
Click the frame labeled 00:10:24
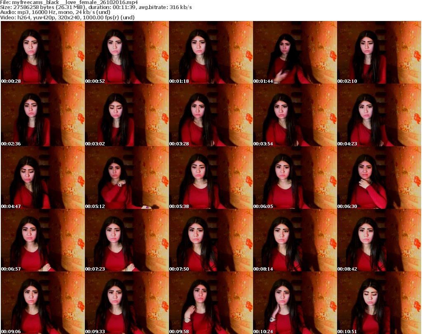(x=295, y=303)
